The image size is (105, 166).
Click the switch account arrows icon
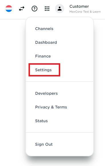point(22,9)
